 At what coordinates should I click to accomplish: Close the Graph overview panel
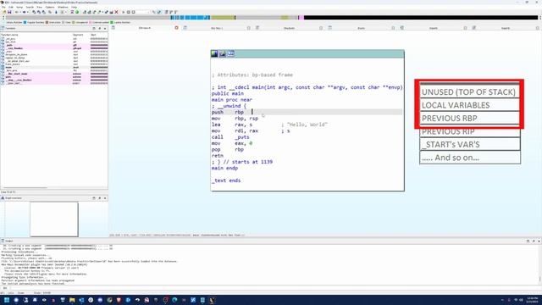105,198
